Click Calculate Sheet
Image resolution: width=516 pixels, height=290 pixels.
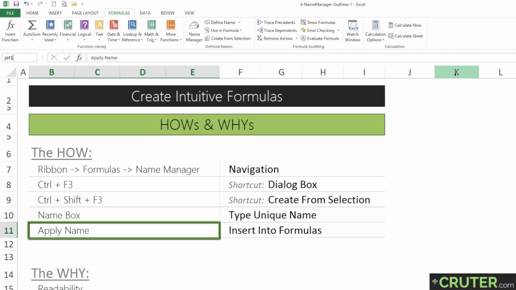click(406, 36)
